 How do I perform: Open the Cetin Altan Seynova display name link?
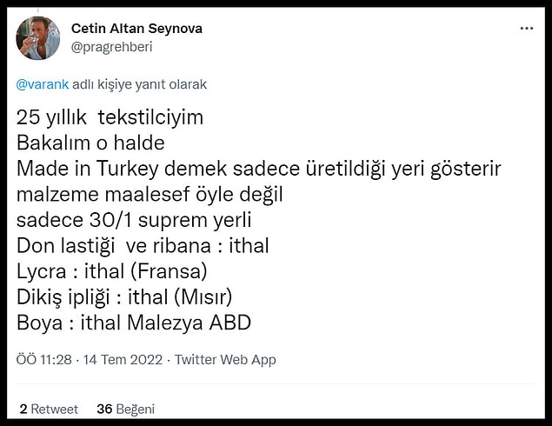136,29
